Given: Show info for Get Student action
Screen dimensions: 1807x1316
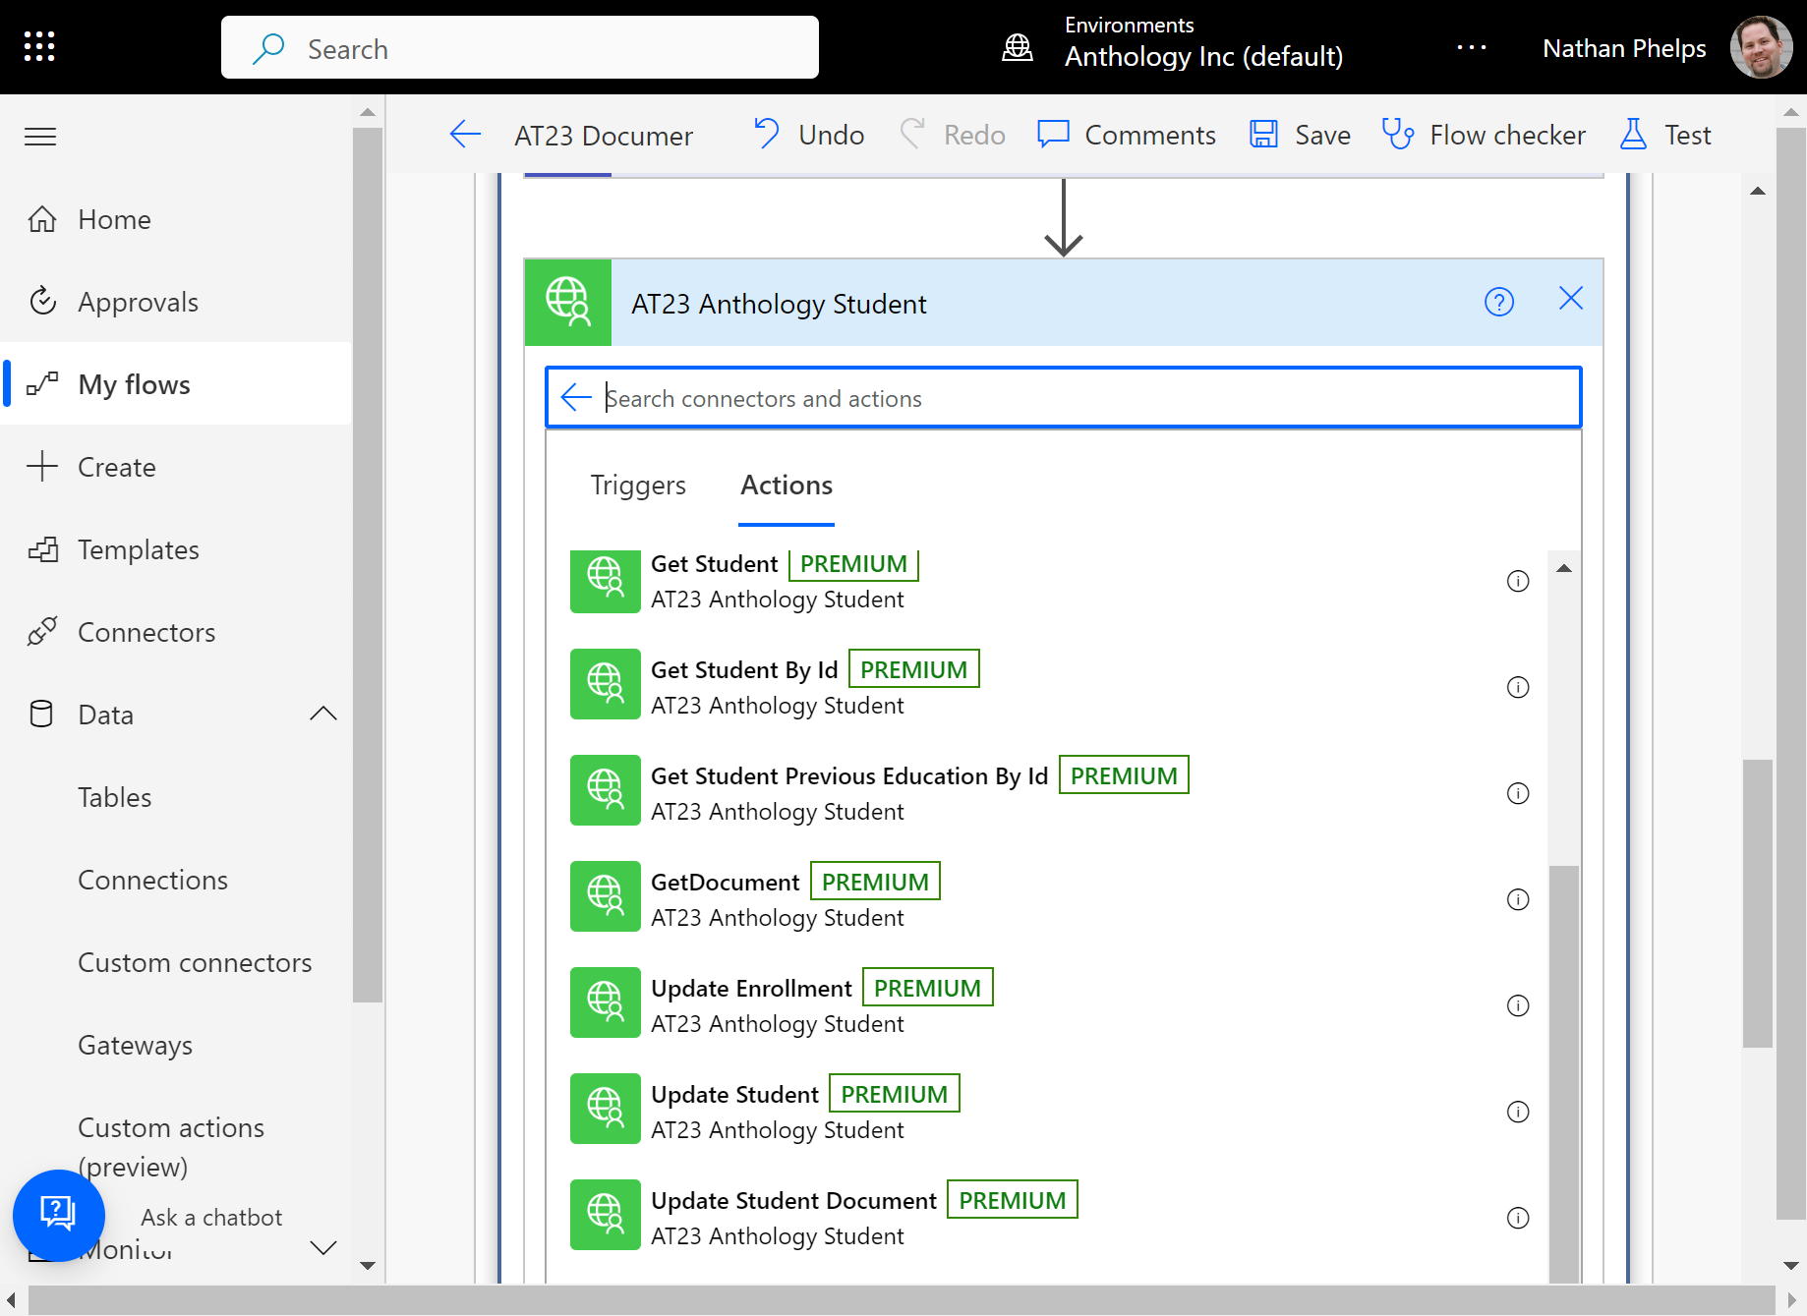Looking at the screenshot, I should (x=1518, y=581).
